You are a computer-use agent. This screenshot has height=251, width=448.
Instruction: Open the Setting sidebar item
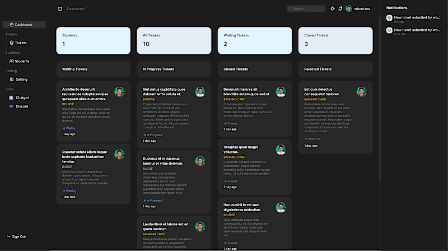pos(18,80)
